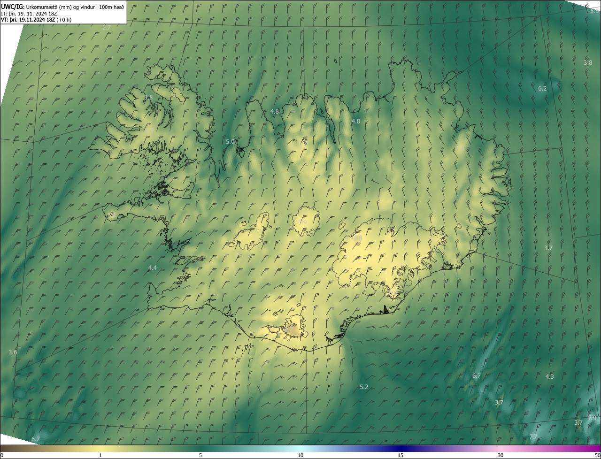This screenshot has height=459, width=601.
Task: Click the 0 tick on the color scale
Action: [x=2, y=455]
